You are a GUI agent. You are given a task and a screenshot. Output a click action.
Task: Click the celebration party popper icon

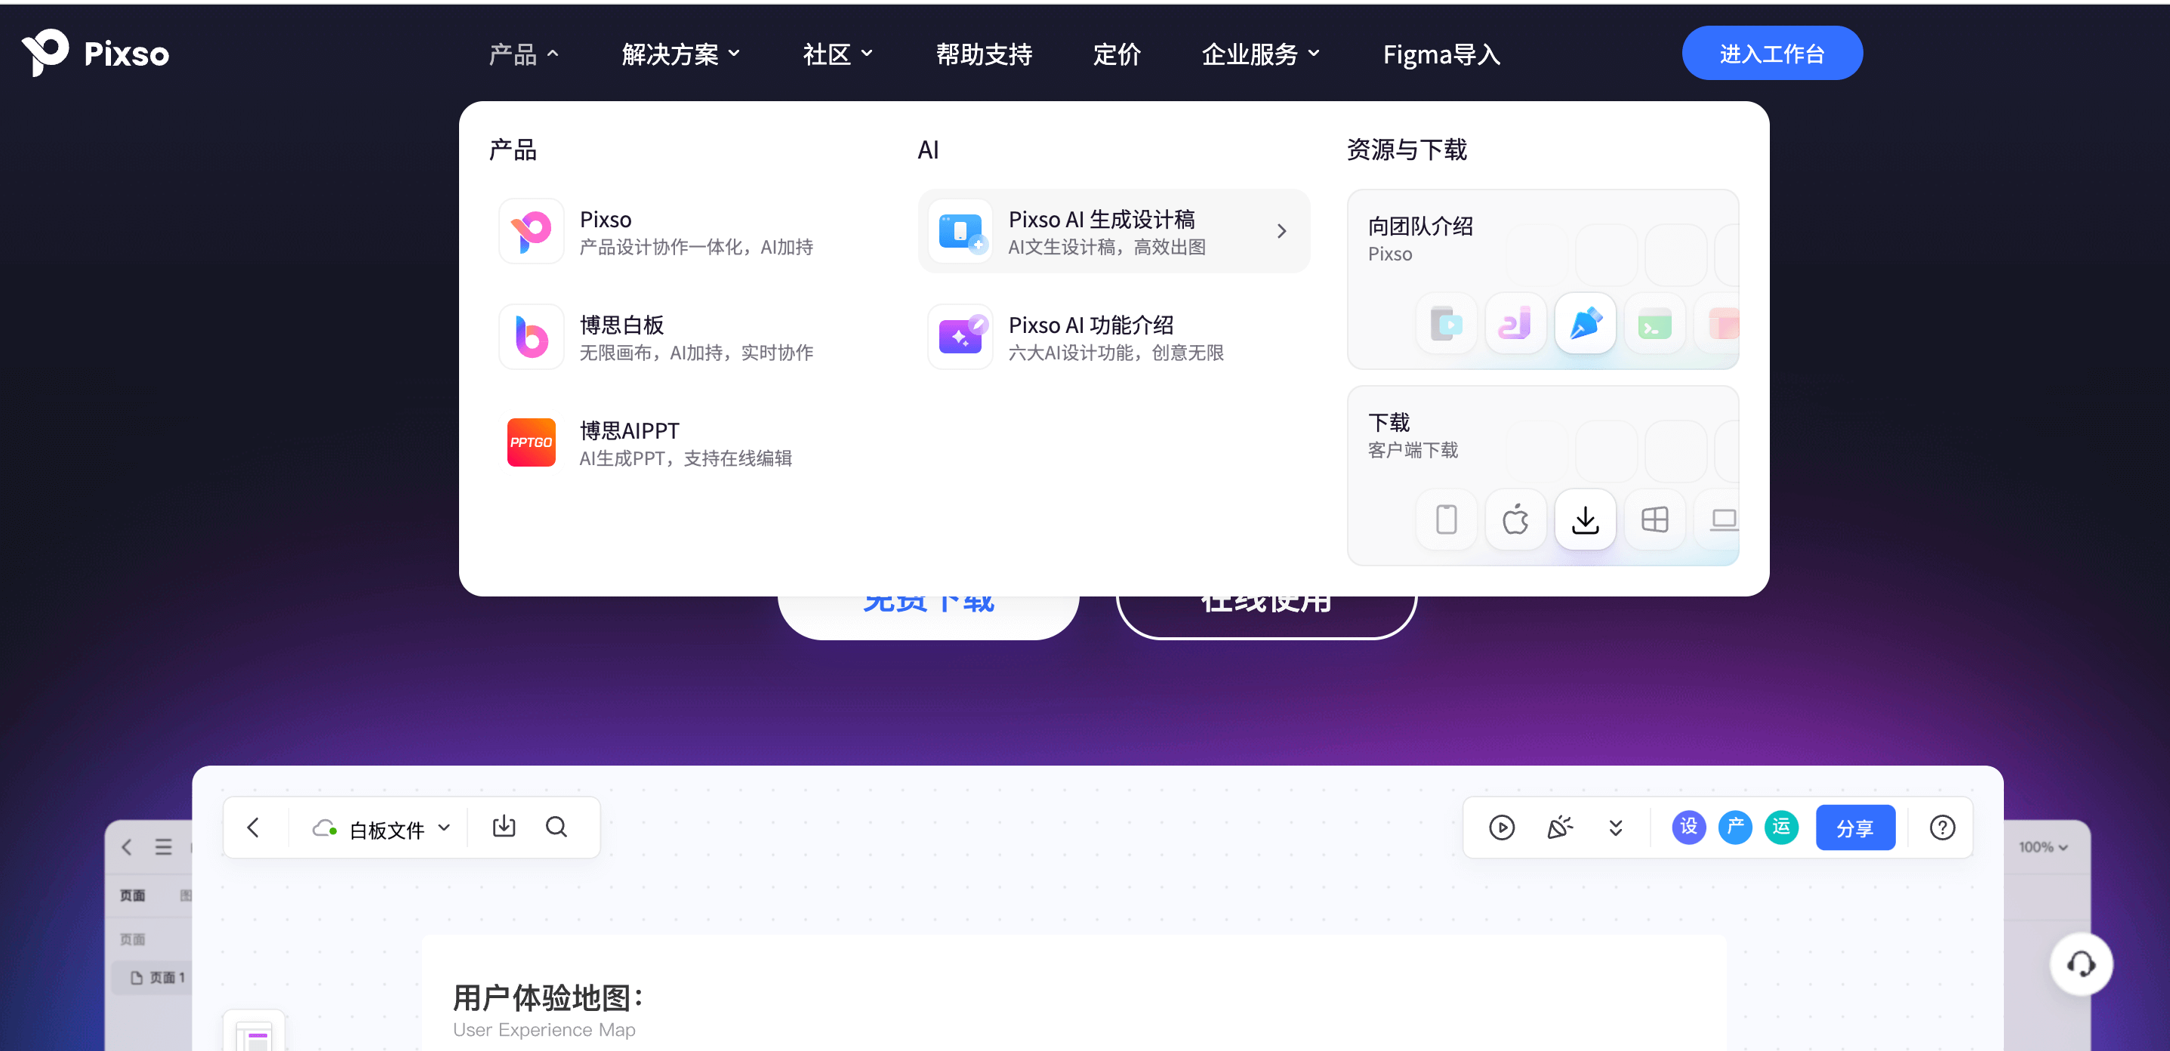pos(1559,828)
